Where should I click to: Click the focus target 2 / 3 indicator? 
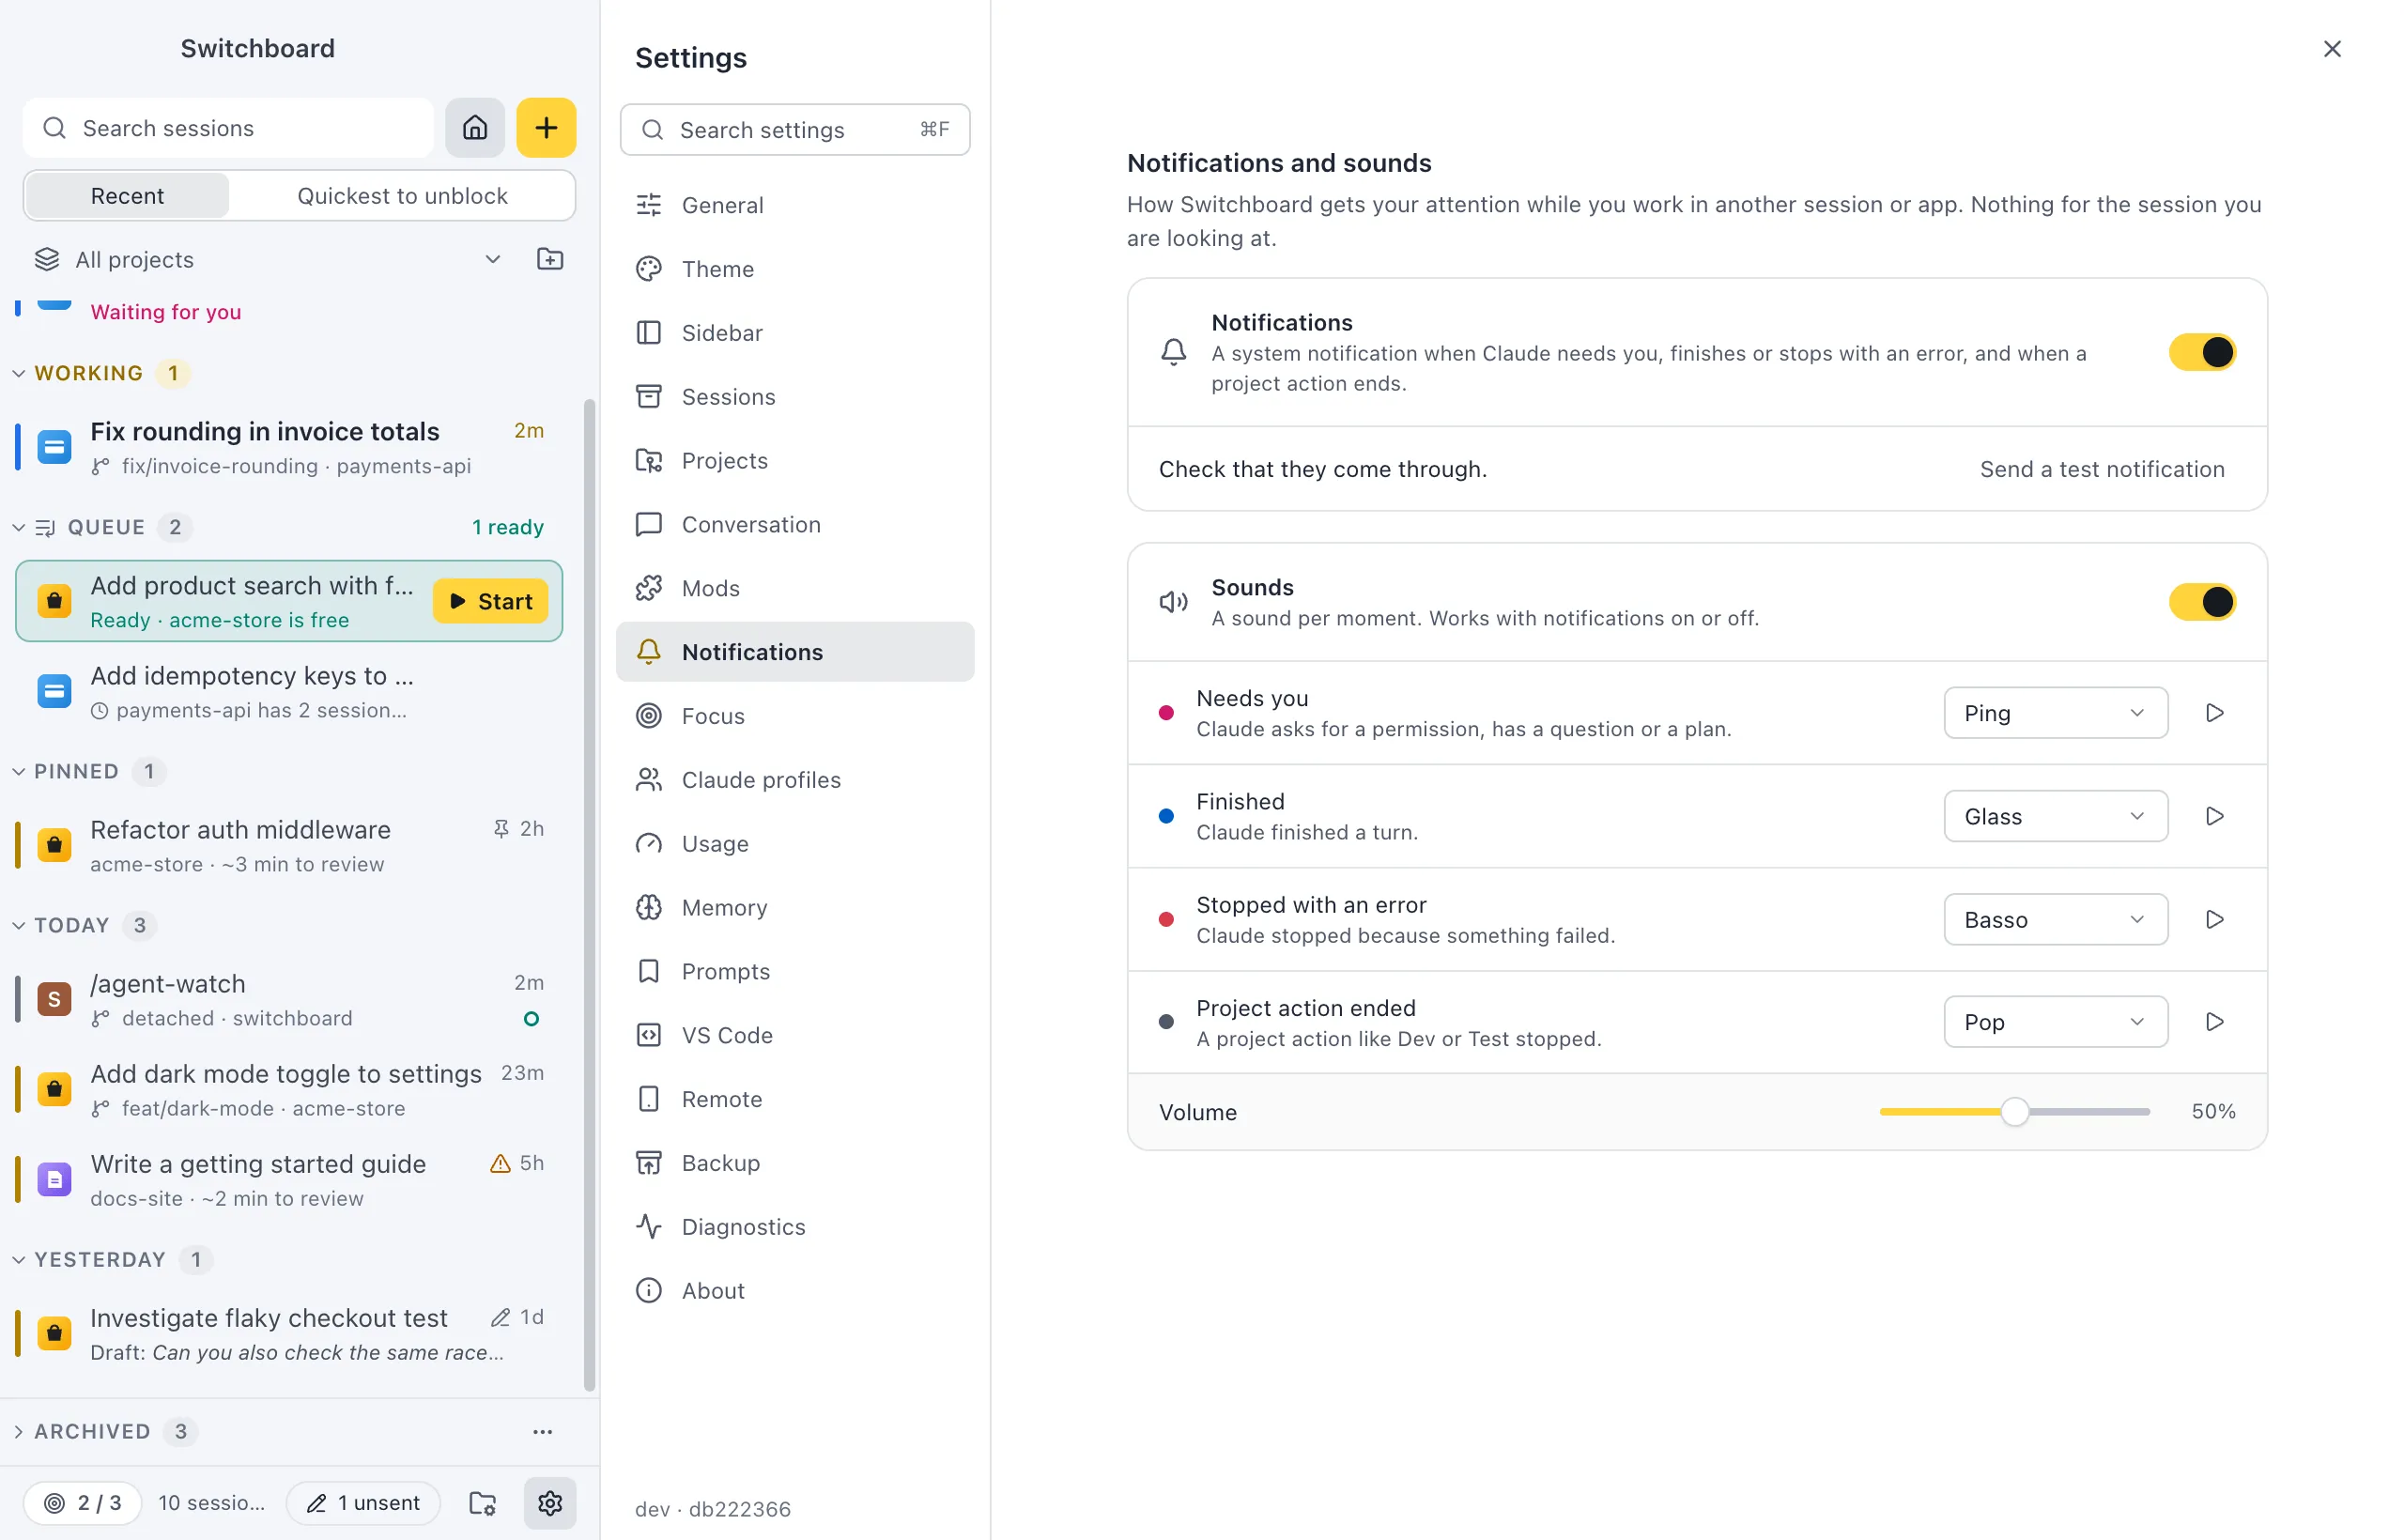(82, 1502)
